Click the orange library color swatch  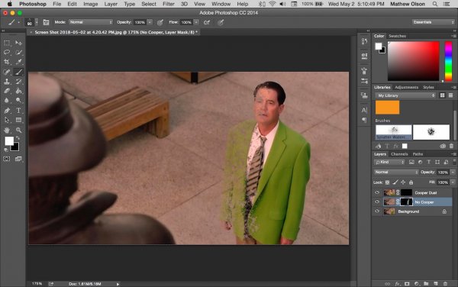click(387, 108)
